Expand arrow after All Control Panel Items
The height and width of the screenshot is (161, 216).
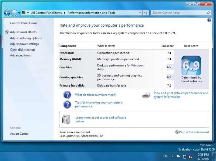click(x=65, y=13)
